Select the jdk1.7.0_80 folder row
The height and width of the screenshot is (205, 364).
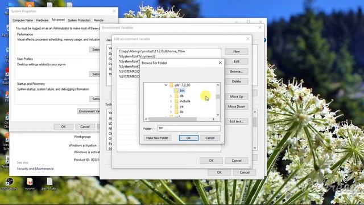tap(182, 85)
